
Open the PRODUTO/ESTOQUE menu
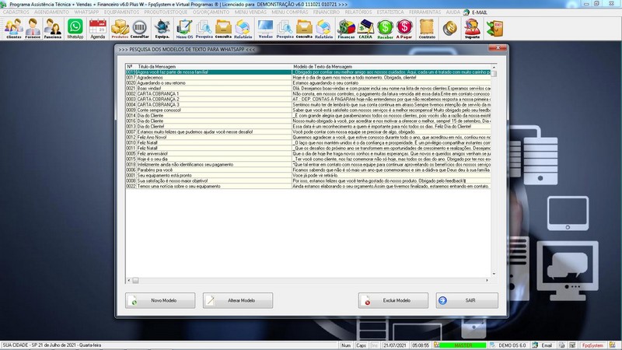(x=166, y=12)
